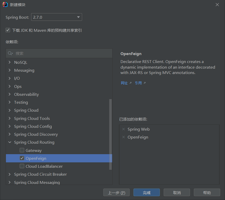The height and width of the screenshot is (200, 225).
Task: Close the 新建模块 dialog
Action: [x=217, y=5]
